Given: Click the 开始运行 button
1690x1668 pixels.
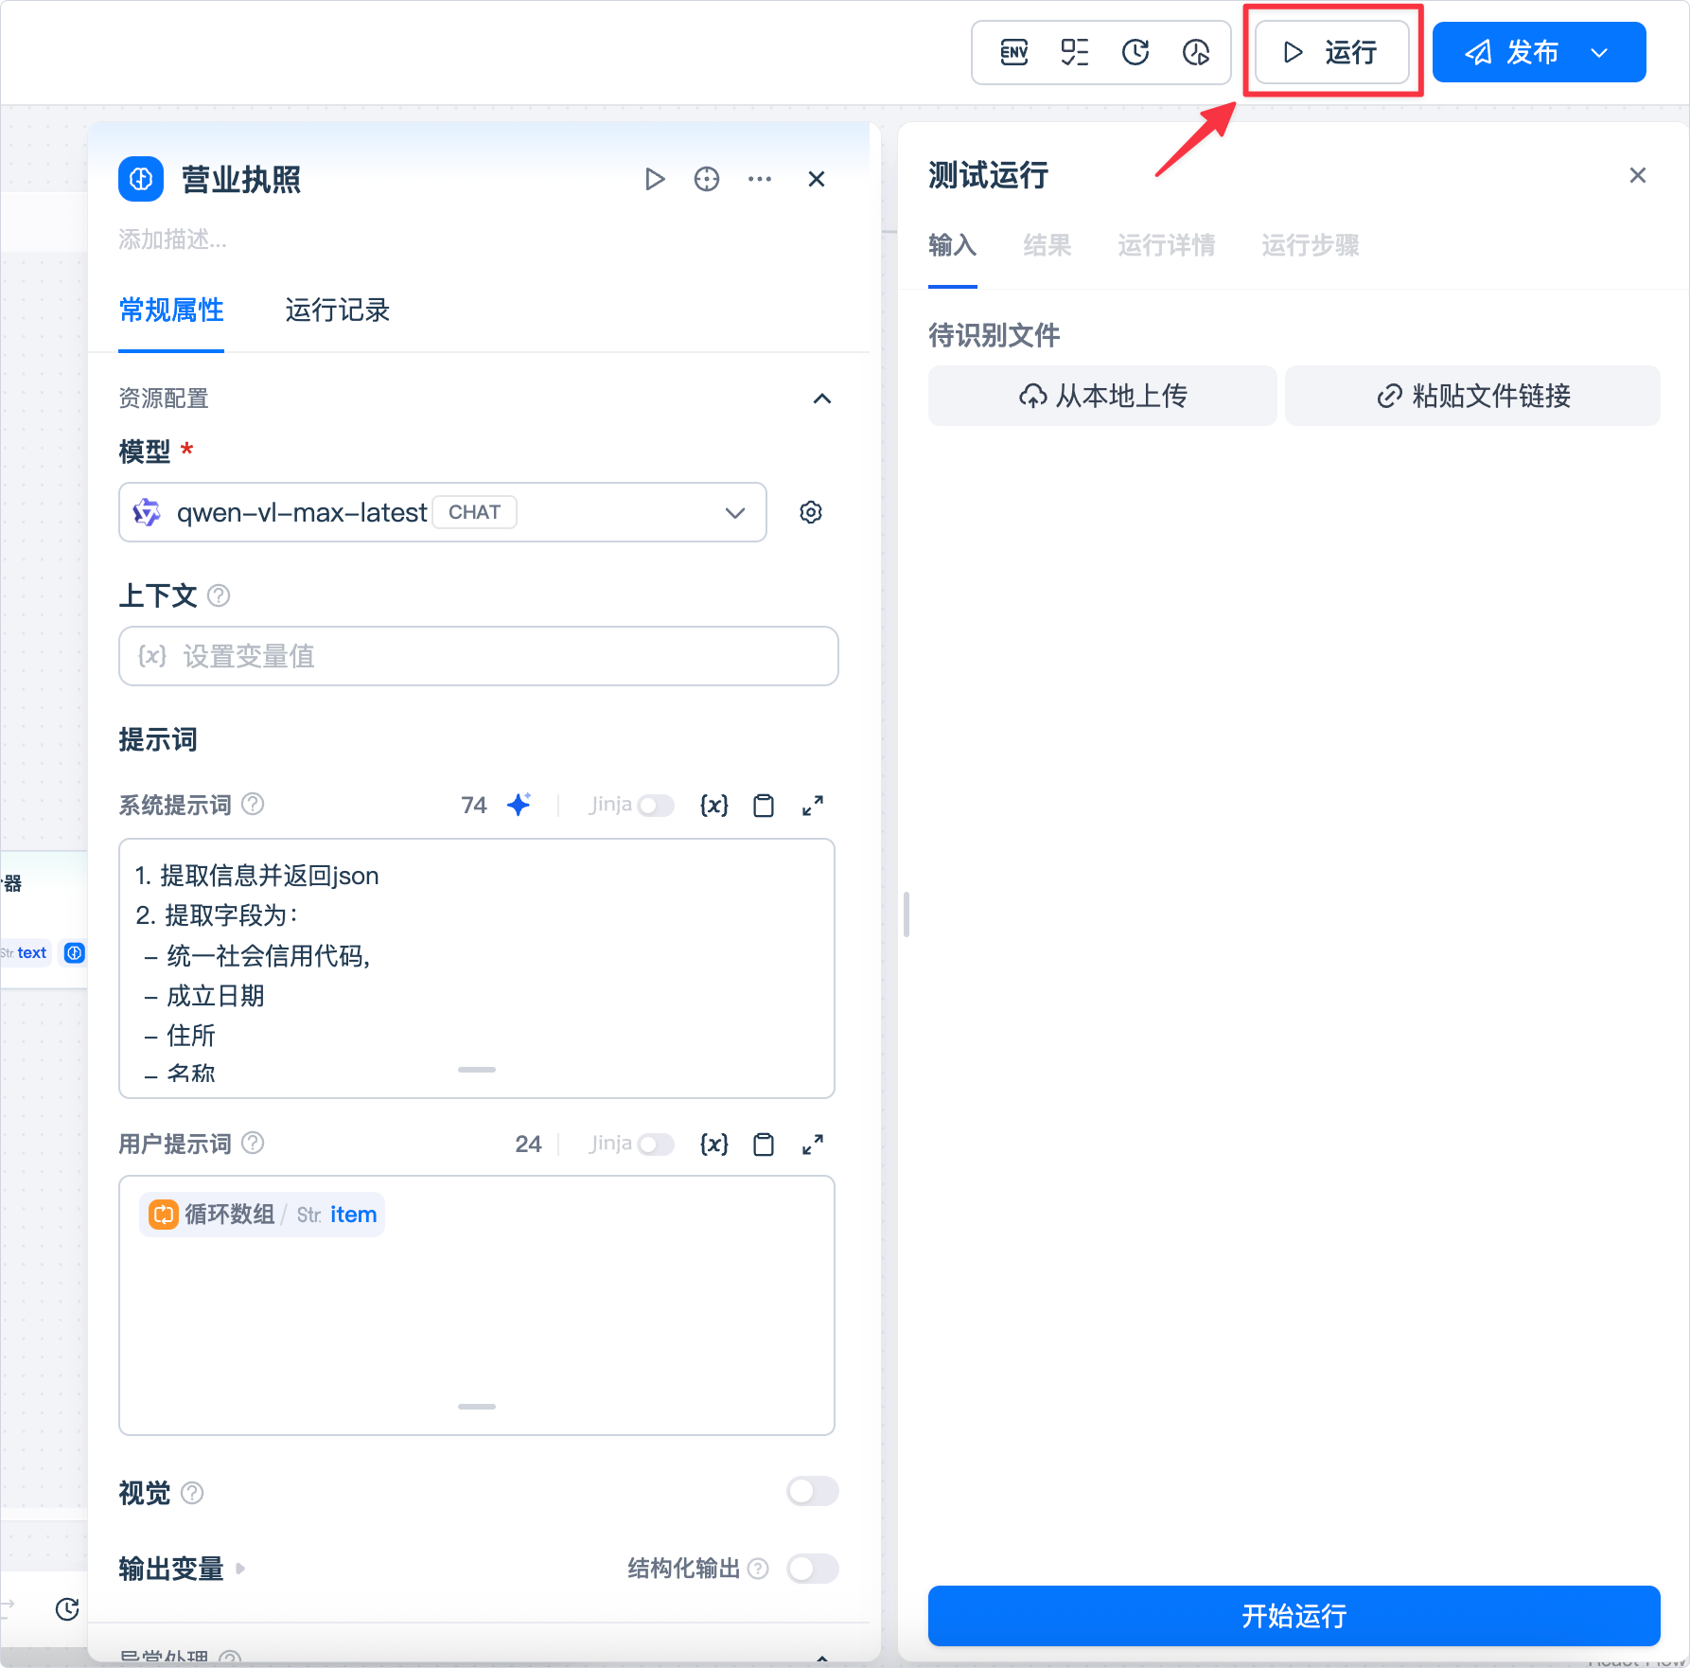Looking at the screenshot, I should tap(1294, 1616).
